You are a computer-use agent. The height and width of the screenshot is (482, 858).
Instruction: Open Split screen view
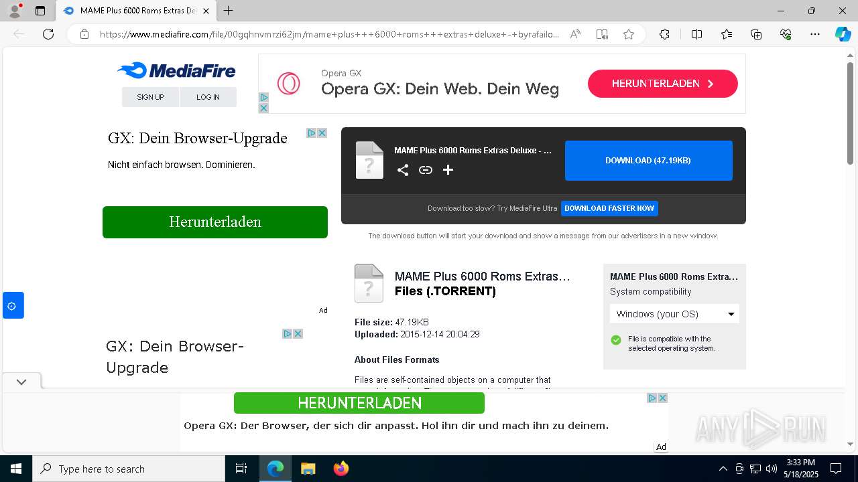tap(696, 34)
